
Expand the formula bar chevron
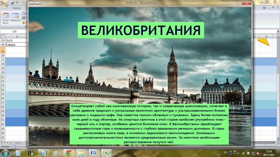click(x=278, y=31)
